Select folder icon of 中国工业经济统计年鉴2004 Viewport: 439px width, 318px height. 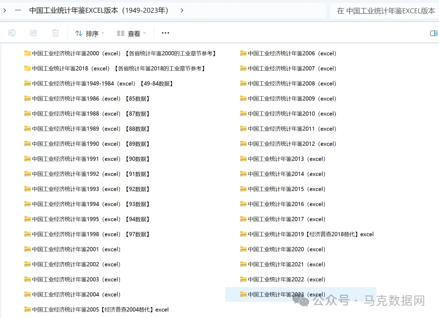point(28,294)
